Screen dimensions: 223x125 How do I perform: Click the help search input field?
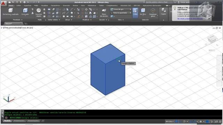point(159,2)
